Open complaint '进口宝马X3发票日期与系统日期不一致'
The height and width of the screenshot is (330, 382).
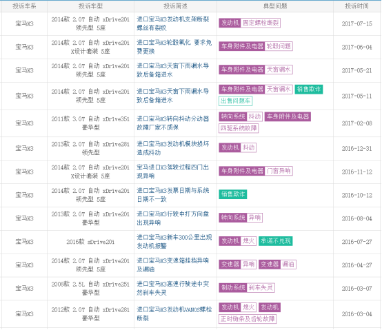pos(173,195)
